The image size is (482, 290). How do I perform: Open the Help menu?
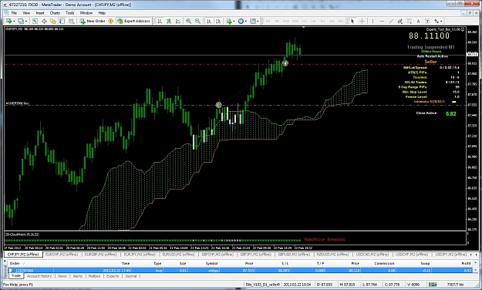click(102, 13)
